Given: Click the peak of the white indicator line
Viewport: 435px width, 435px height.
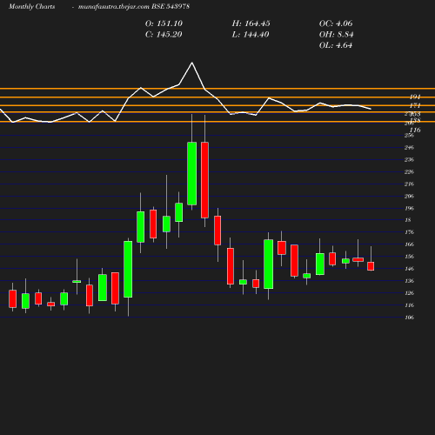Looking at the screenshot, I should click(191, 63).
